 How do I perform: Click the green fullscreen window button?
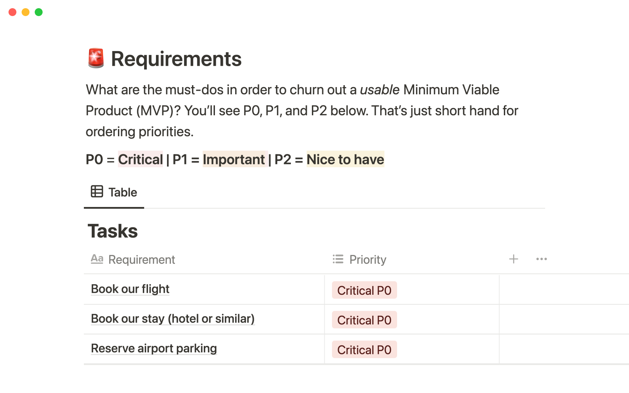pos(39,12)
